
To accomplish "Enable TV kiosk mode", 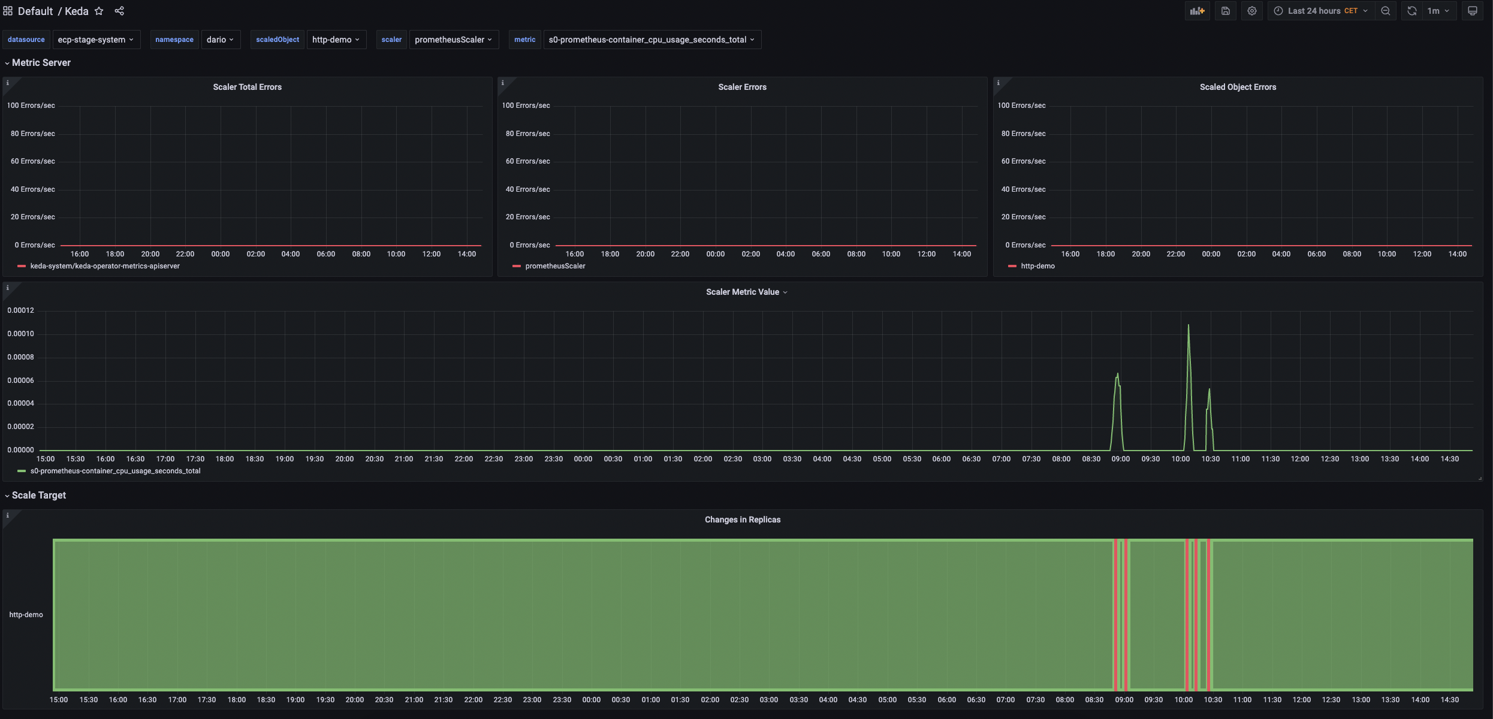I will coord(1473,11).
